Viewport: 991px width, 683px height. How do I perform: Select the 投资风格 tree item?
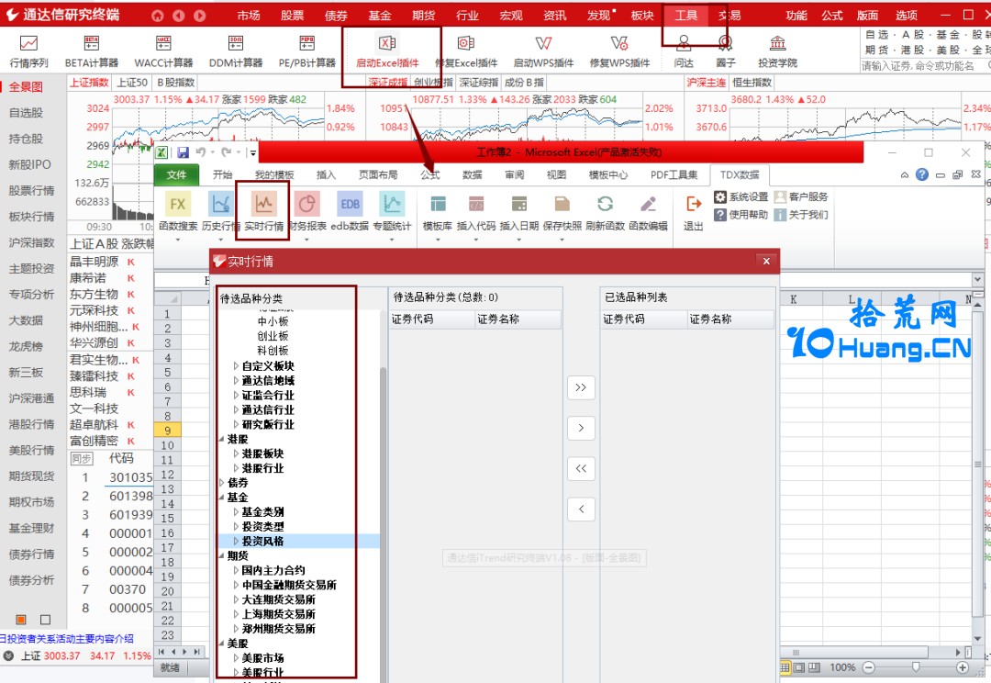pyautogui.click(x=263, y=541)
